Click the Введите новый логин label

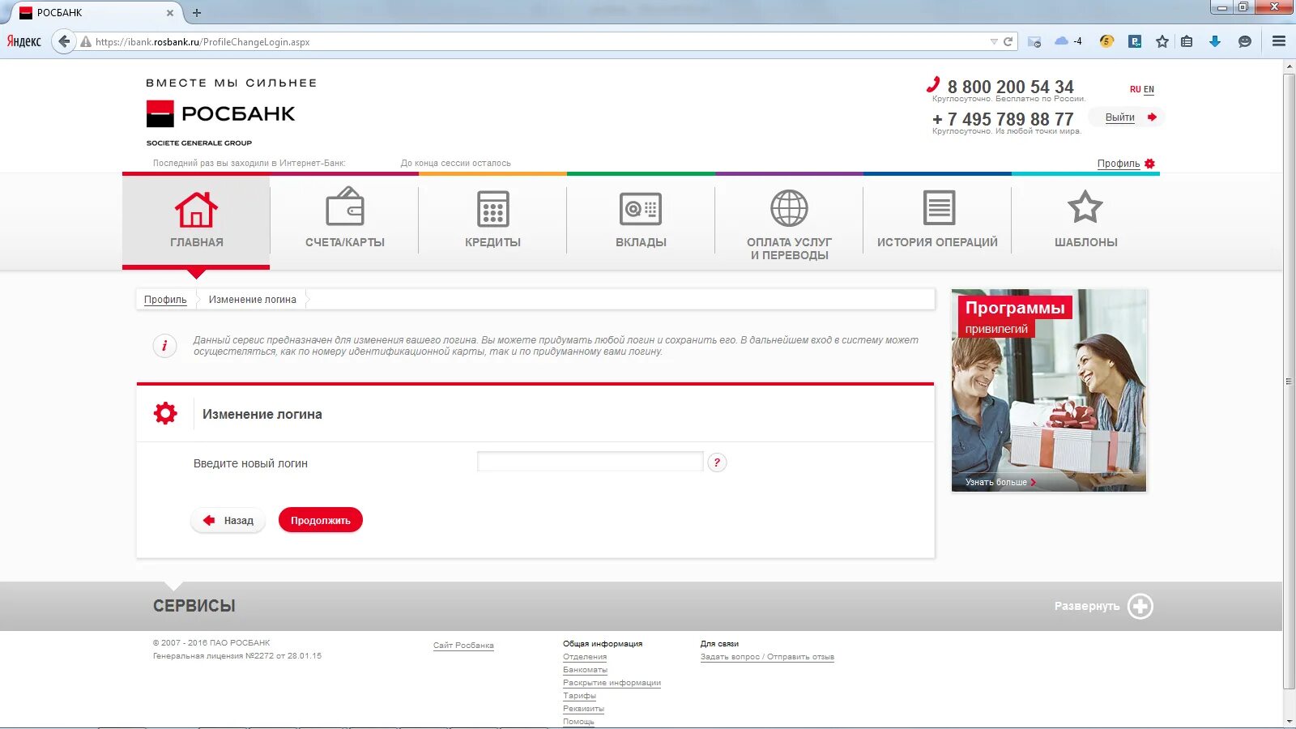250,463
